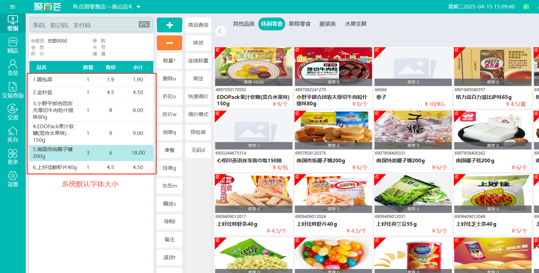This screenshot has width=539, height=273.
Task: Open the 库存 inventory sidebar icon
Action: point(13,135)
